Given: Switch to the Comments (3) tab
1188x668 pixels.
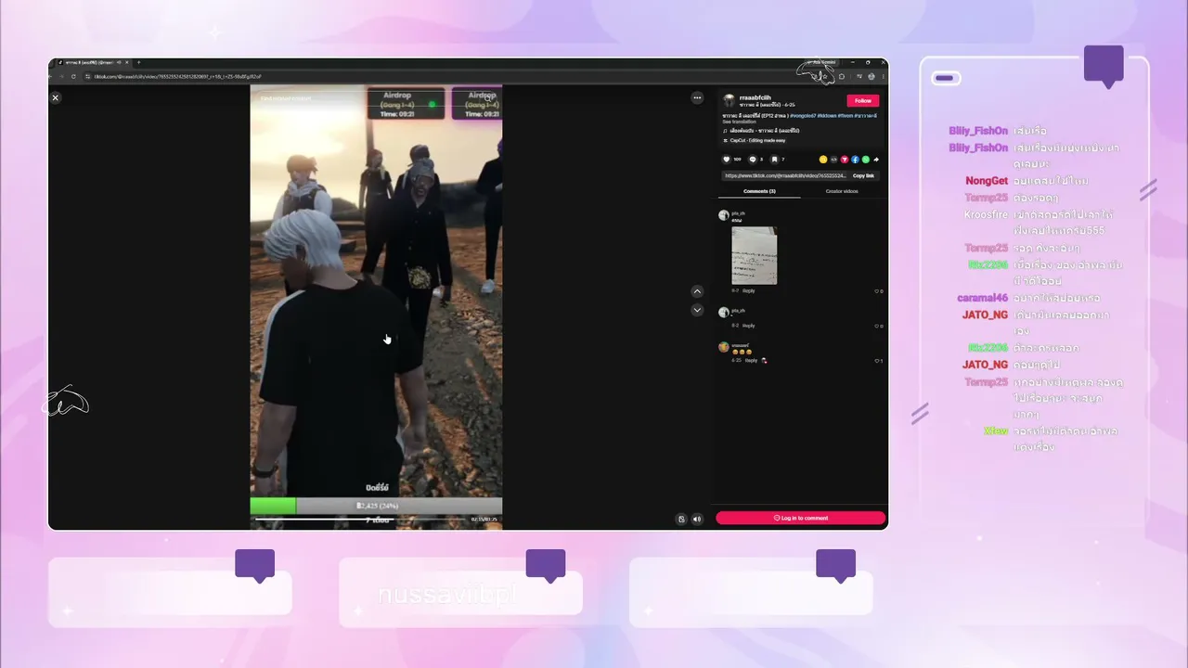Looking at the screenshot, I should click(x=759, y=191).
